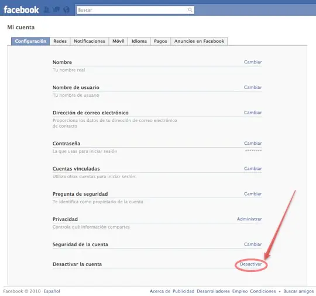Switch to the Redes tab

60,41
